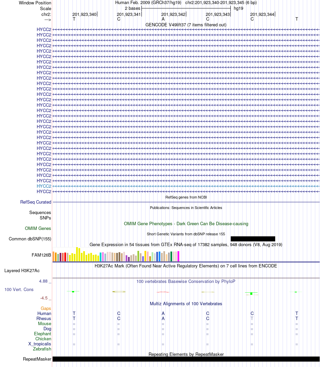Open 100 vertebrates Basewise Conservation title
The height and width of the screenshot is (367, 320).
tap(186, 281)
